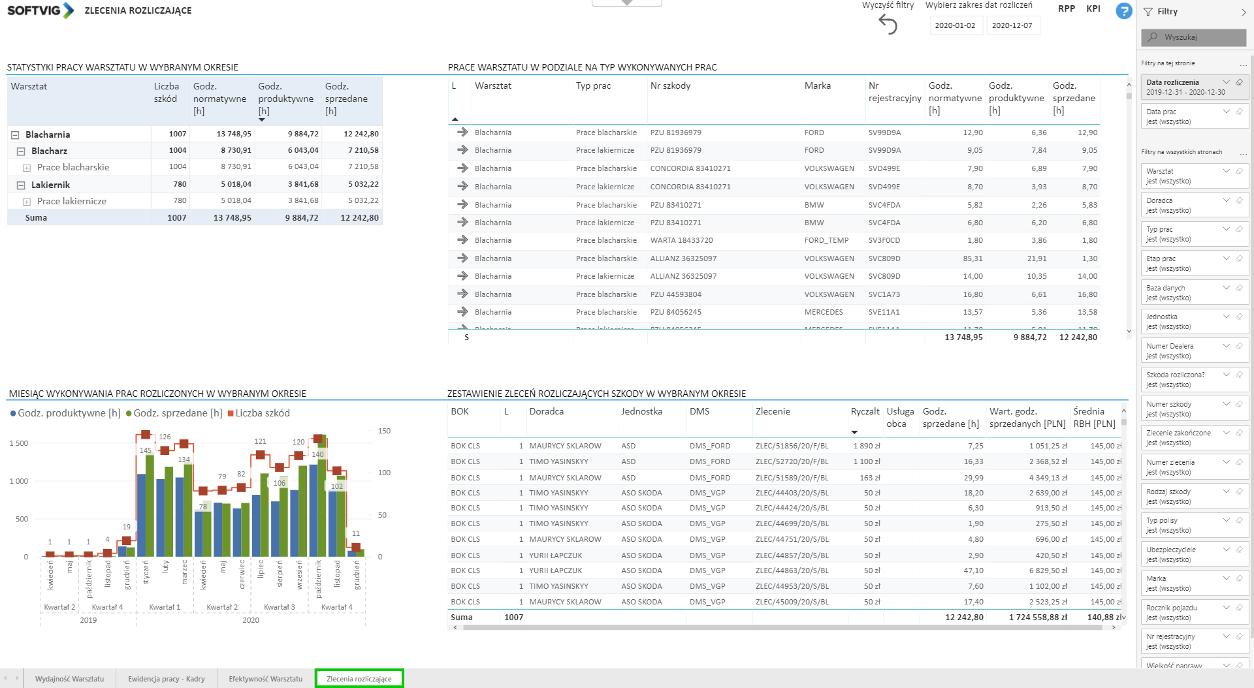Open the Ewidencja pracy - Kadry tab
This screenshot has height=688, width=1254.
[x=166, y=679]
